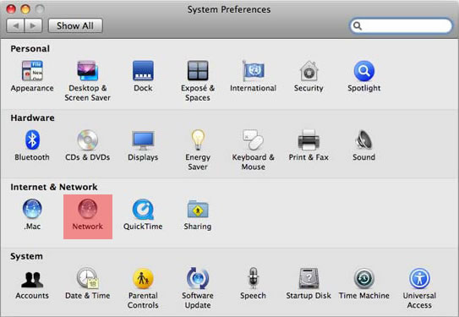Click the forward arrow button

coord(33,25)
